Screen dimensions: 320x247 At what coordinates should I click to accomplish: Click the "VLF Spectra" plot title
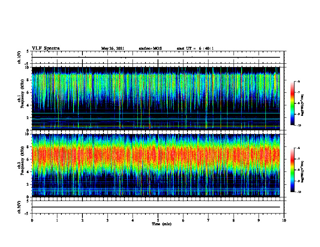pyautogui.click(x=46, y=48)
